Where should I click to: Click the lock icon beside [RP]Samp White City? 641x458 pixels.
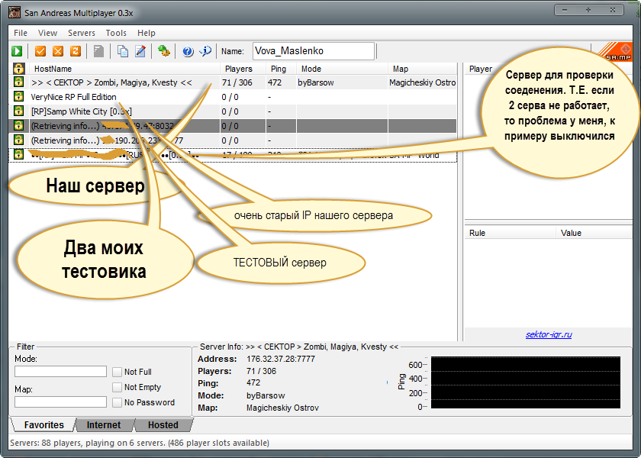point(19,111)
